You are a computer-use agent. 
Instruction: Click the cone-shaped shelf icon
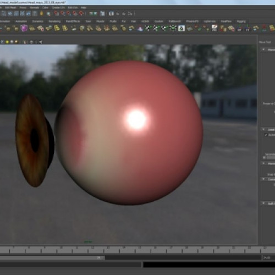(x=140, y=29)
